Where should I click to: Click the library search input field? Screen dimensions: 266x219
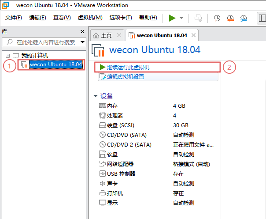(x=44, y=42)
